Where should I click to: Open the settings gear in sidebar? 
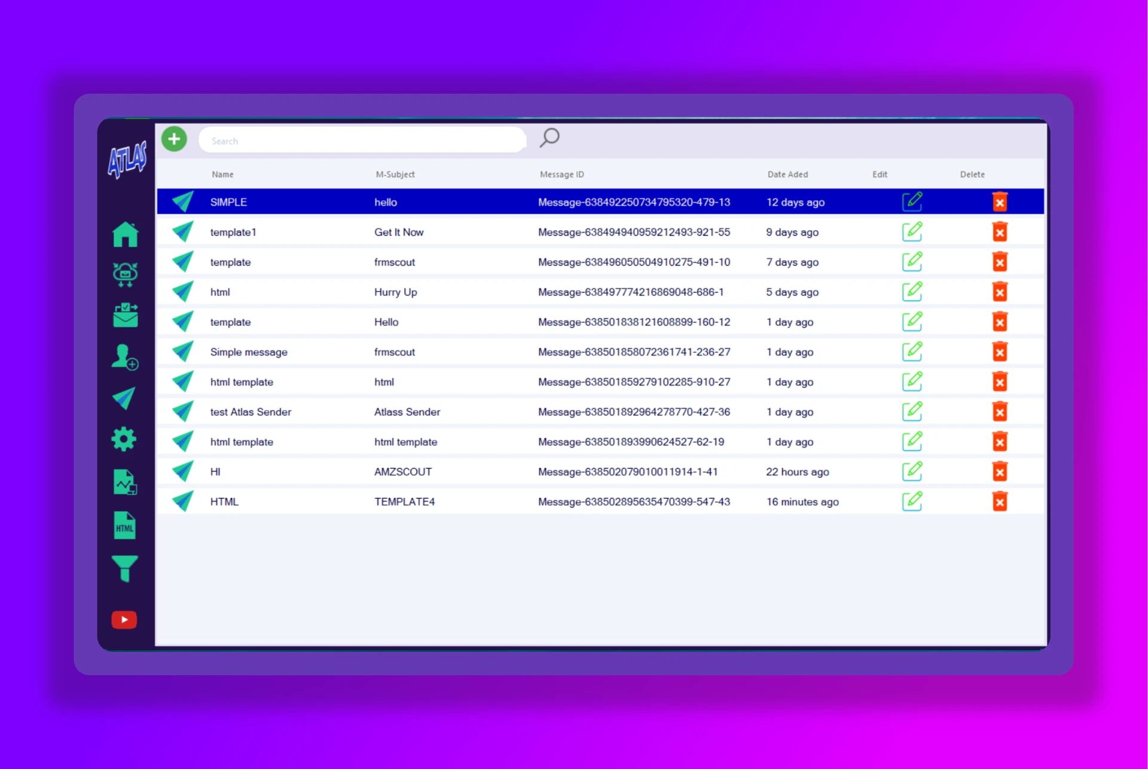tap(124, 440)
